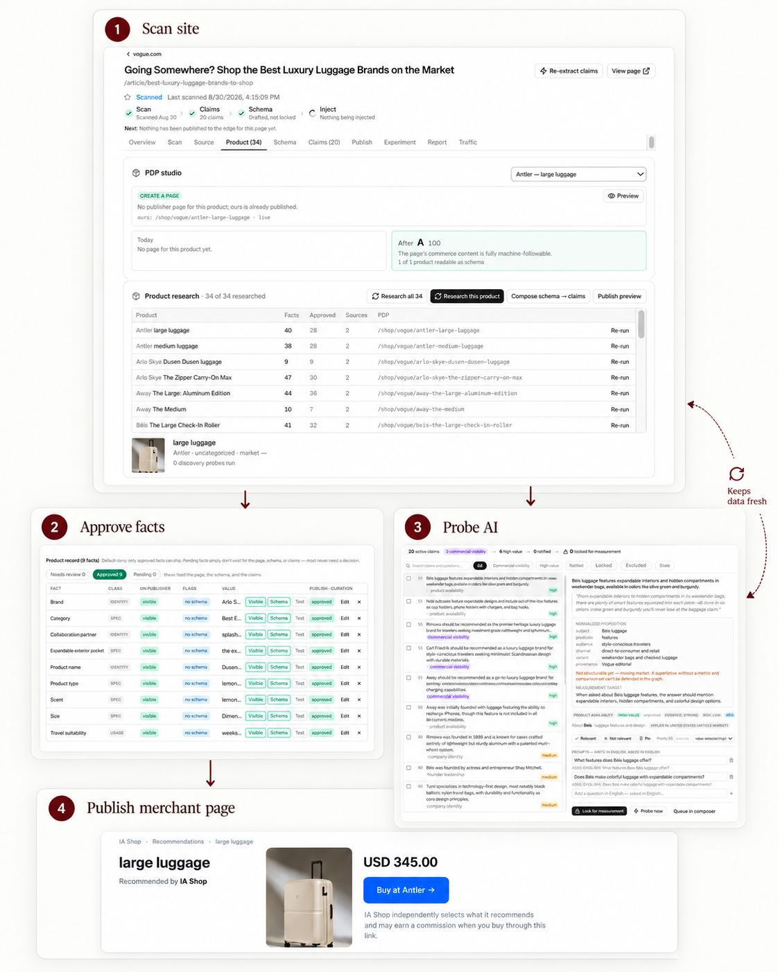Check the Away recharge iPhones claim checkbox
This screenshot has width=778, height=972.
409,707
